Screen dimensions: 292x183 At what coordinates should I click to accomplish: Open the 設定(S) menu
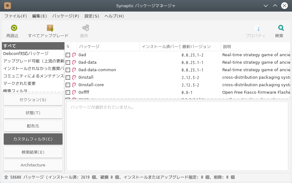(92, 16)
